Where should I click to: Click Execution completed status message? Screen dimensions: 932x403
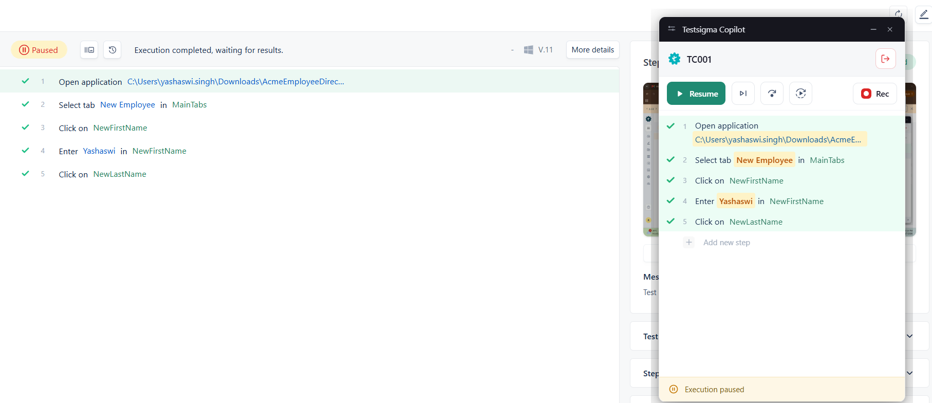[x=209, y=50]
